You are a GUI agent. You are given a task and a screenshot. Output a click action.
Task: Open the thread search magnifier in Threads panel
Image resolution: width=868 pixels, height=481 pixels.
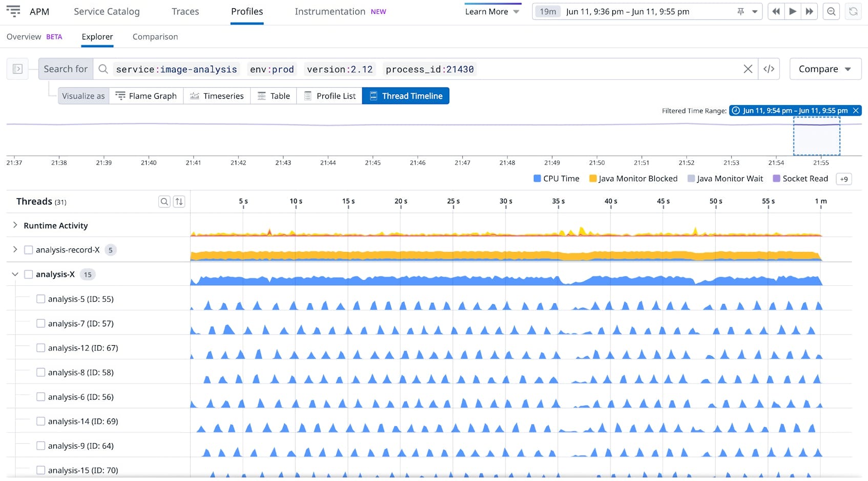click(164, 201)
